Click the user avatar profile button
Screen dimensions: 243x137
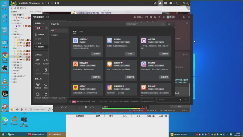171,17
